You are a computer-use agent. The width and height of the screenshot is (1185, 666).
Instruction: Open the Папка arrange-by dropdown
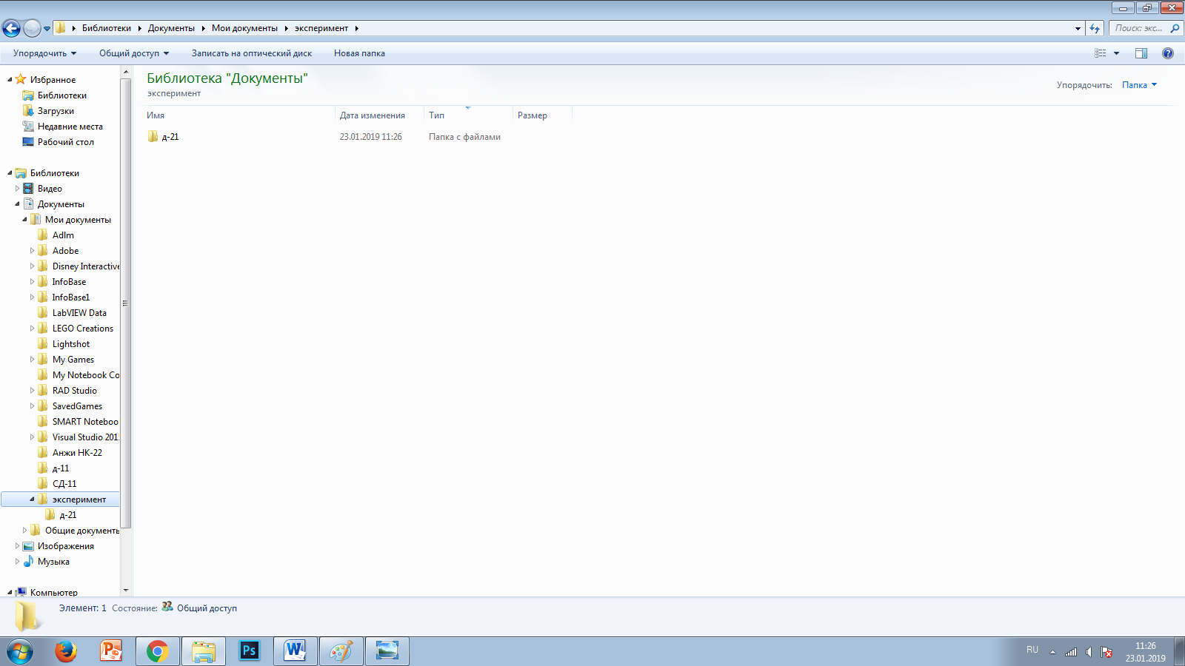[1139, 85]
